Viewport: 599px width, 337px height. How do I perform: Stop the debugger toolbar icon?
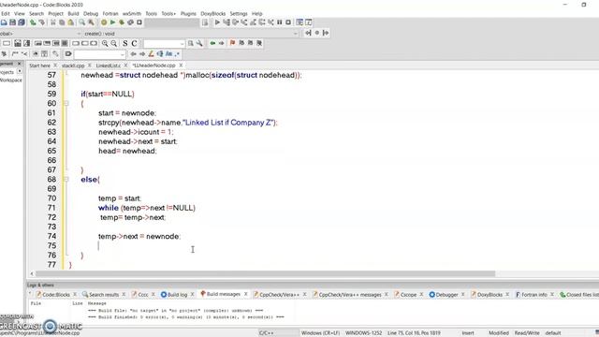pyautogui.click(x=288, y=22)
